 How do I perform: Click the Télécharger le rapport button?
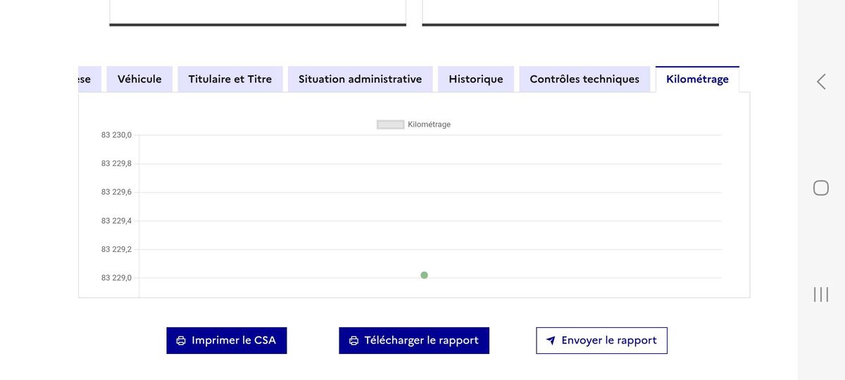pos(414,341)
